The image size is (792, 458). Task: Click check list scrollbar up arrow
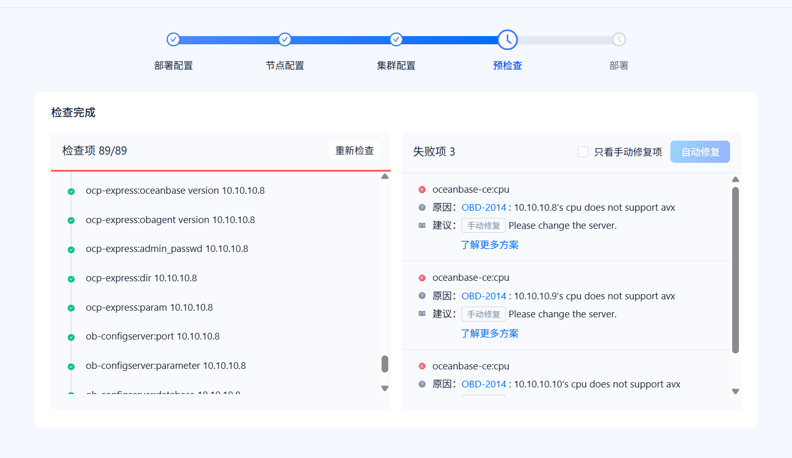click(385, 177)
